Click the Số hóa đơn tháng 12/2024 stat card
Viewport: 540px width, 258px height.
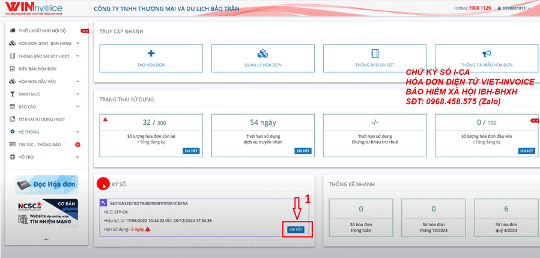[x=434, y=217]
